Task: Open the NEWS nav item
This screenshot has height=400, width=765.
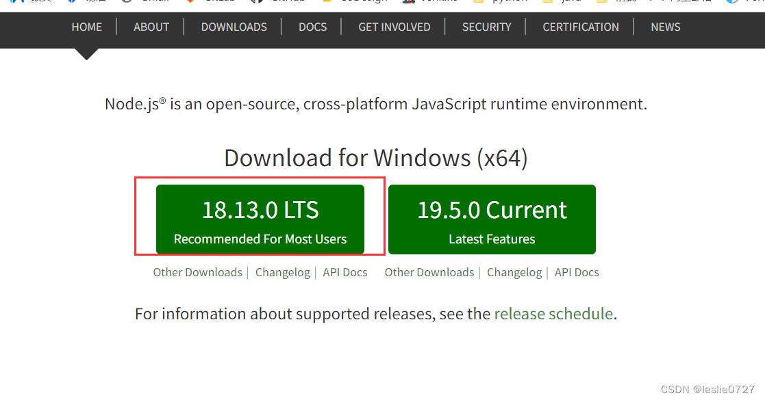Action: 666,27
